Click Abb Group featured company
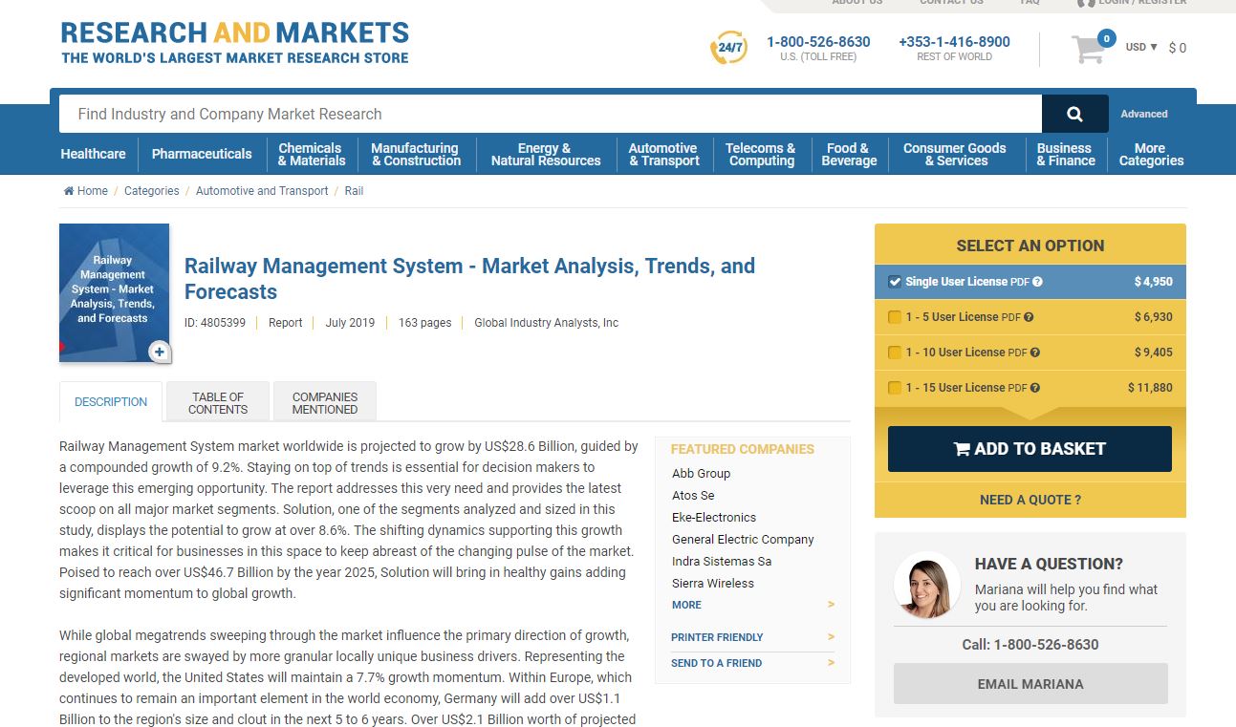 [x=701, y=474]
